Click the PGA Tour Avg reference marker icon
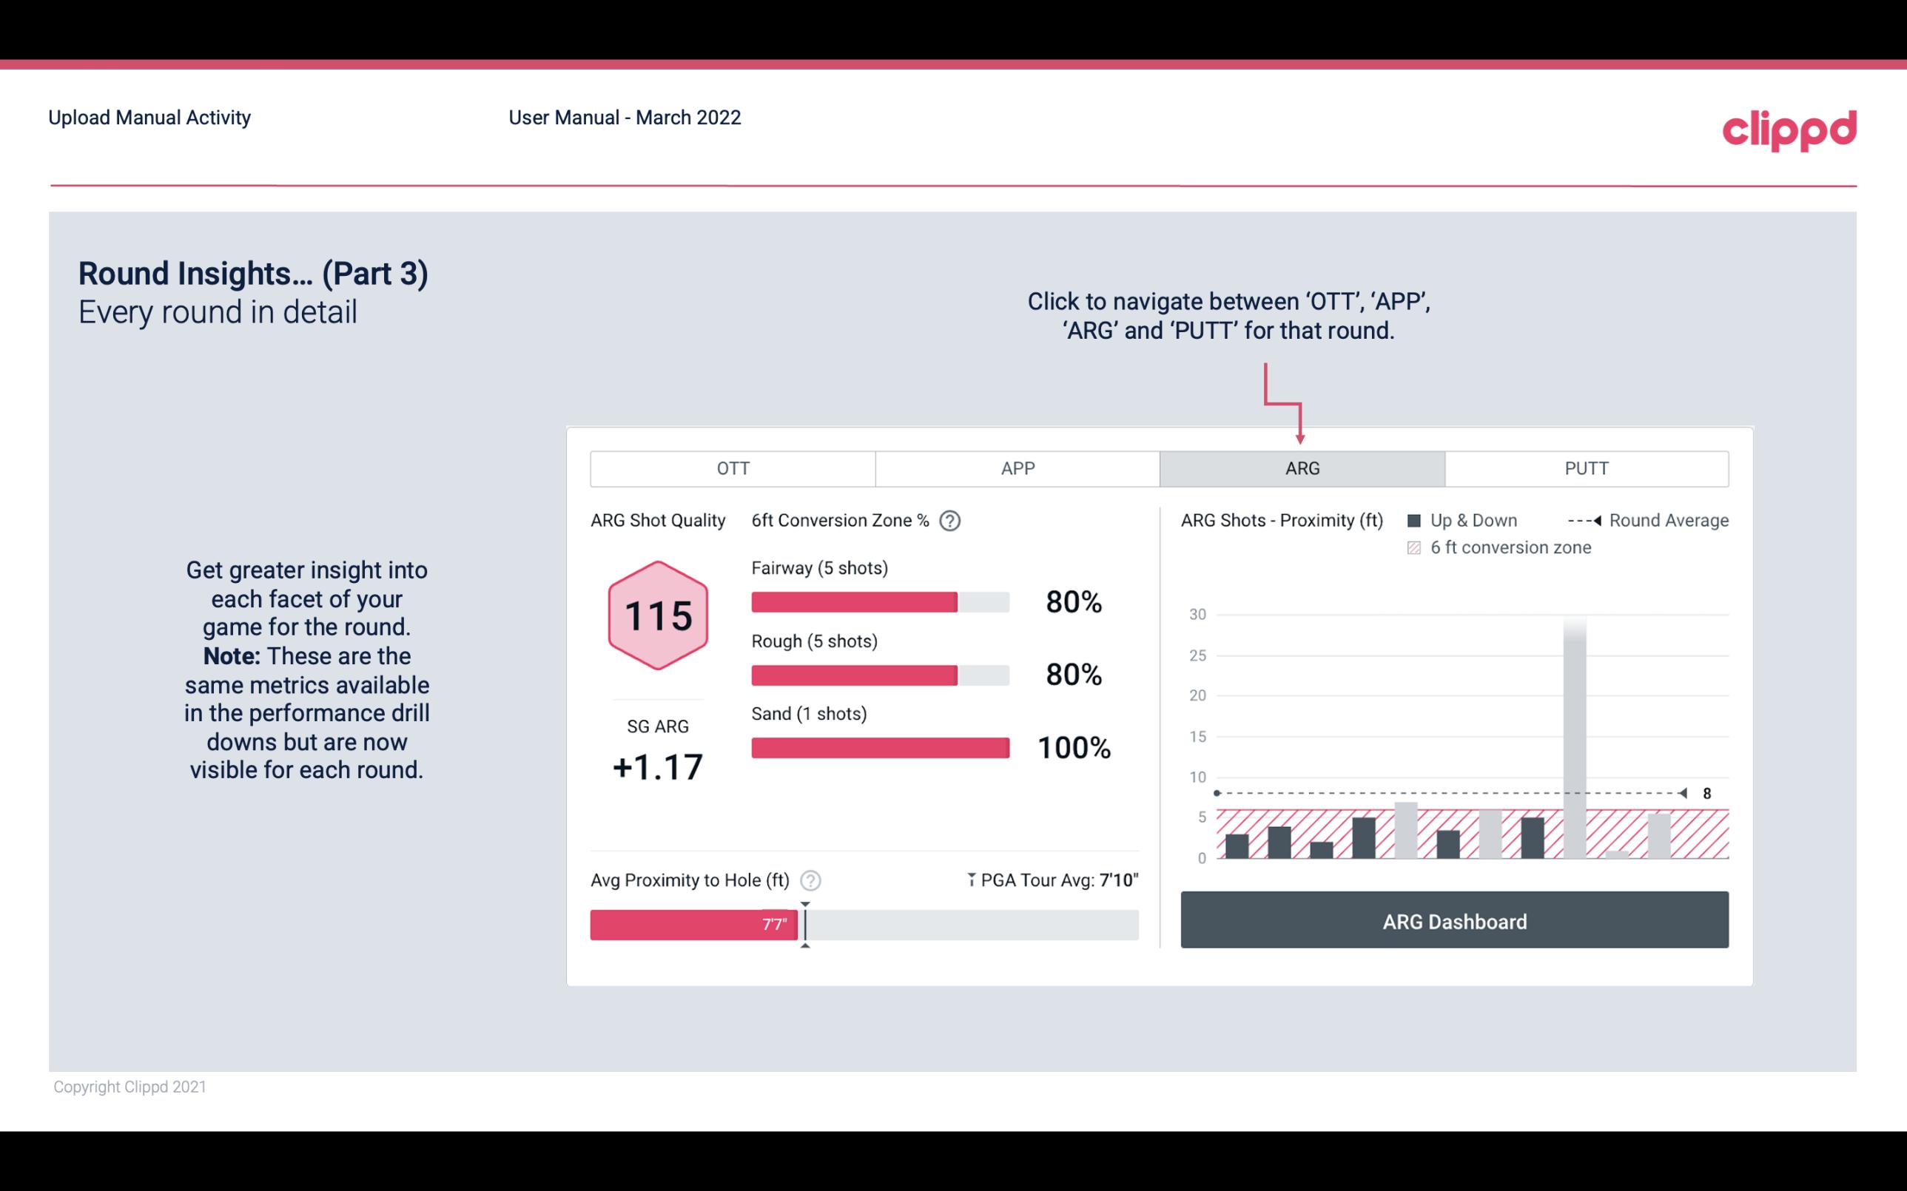 pyautogui.click(x=964, y=880)
